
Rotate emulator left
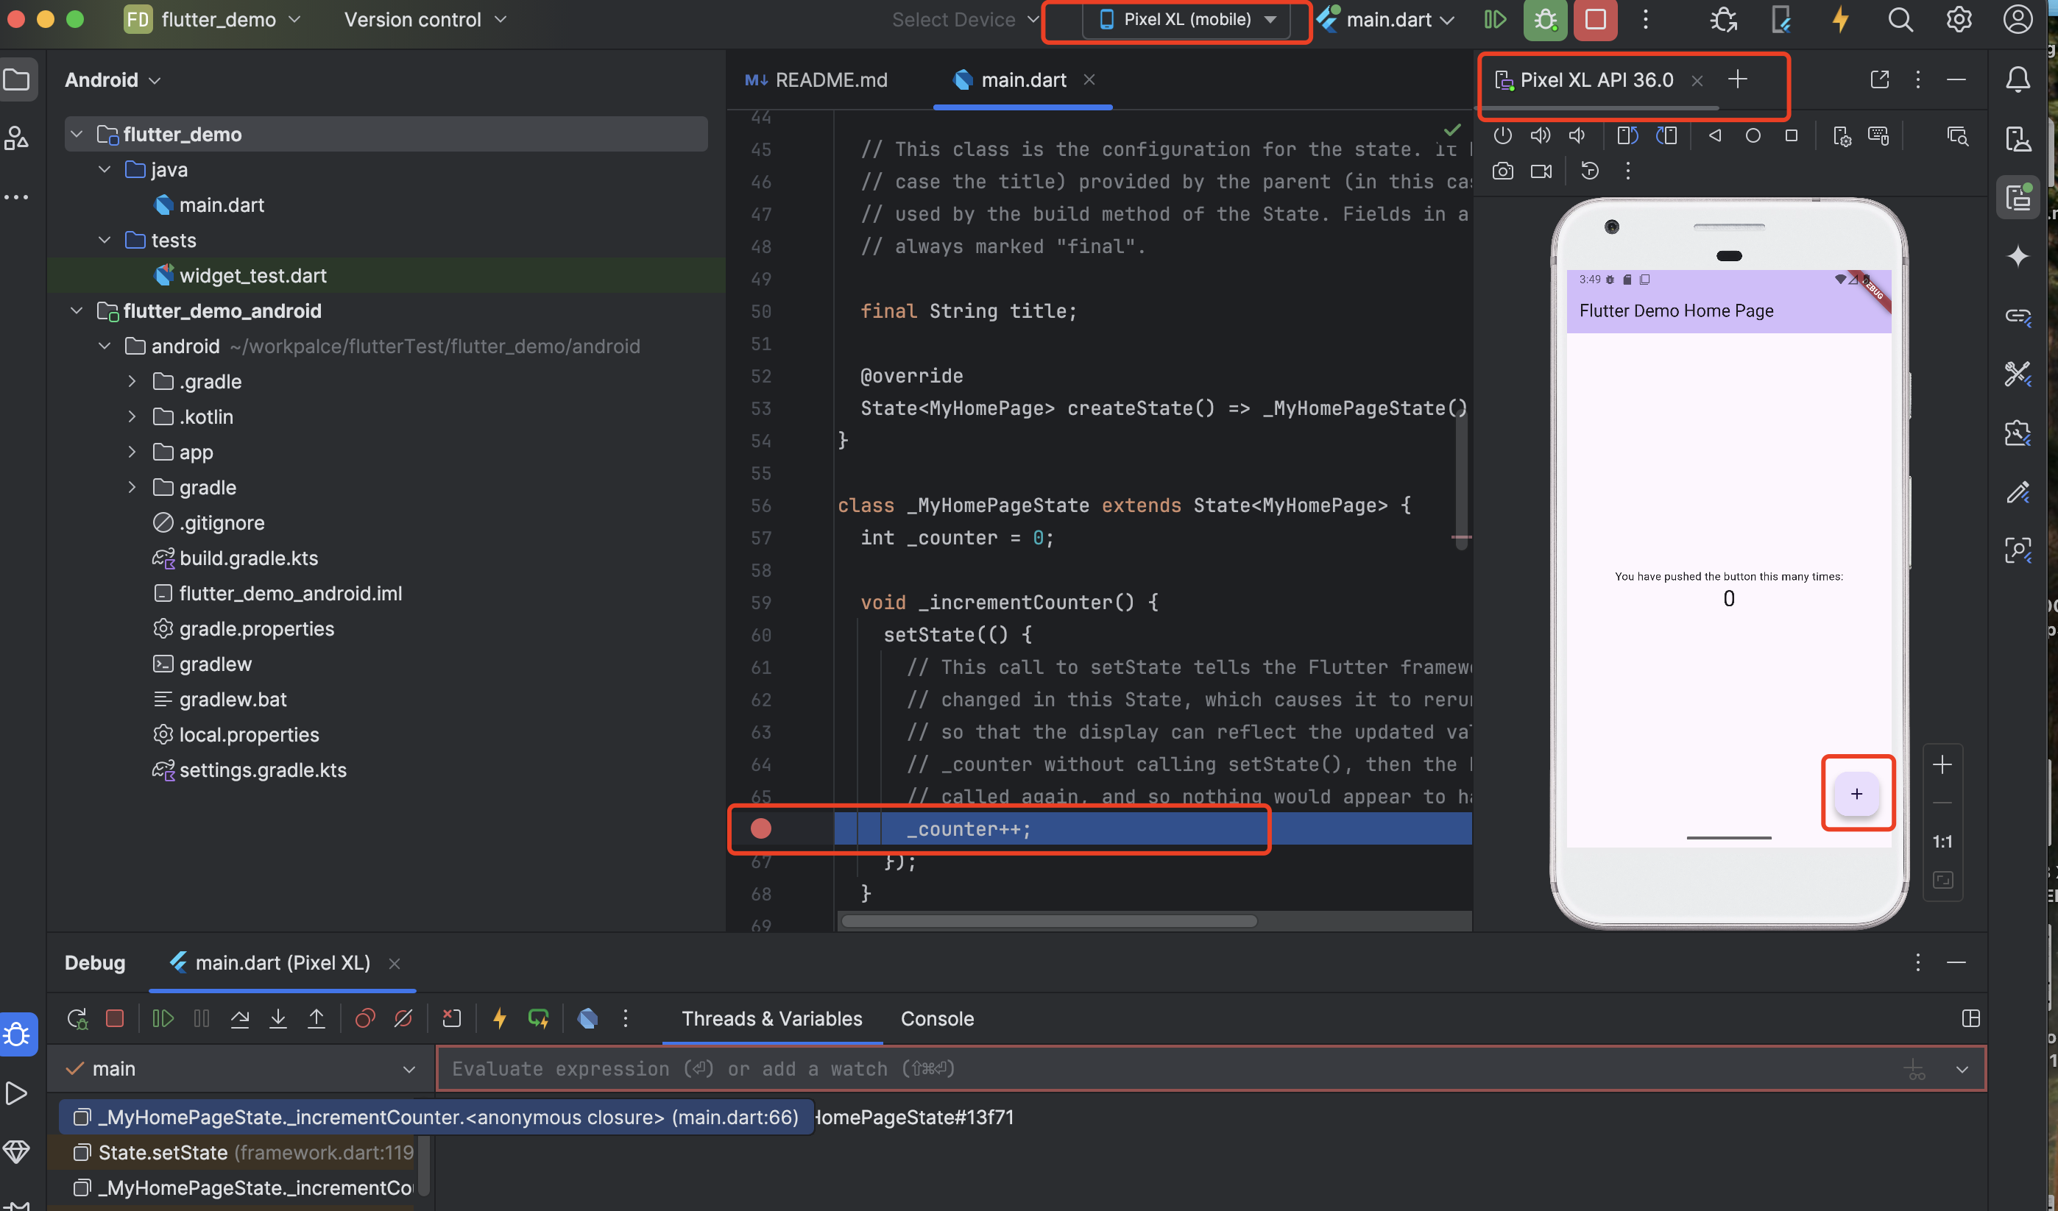click(1627, 135)
